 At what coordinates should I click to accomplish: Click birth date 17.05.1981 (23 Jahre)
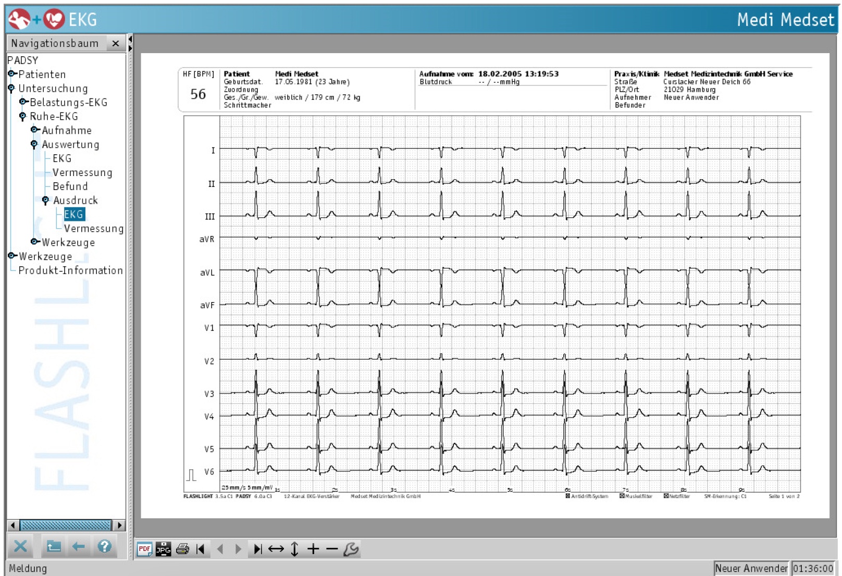pyautogui.click(x=312, y=82)
